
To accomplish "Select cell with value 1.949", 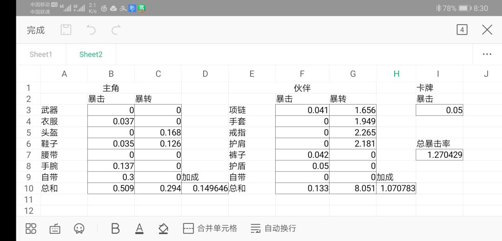I will click(353, 121).
